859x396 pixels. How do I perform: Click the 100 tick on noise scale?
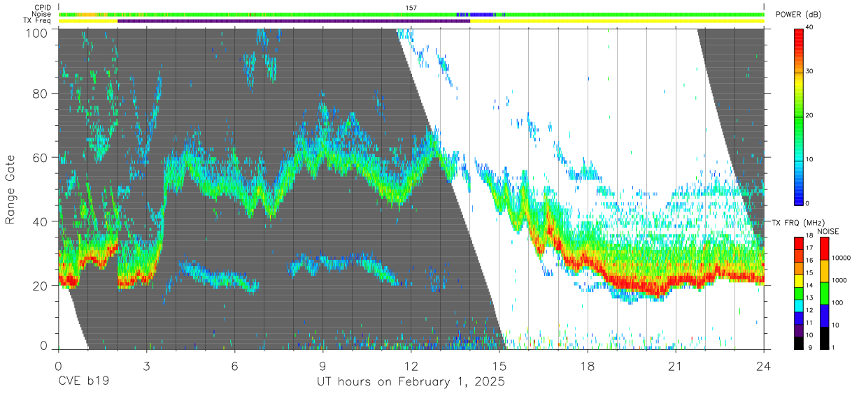pyautogui.click(x=838, y=303)
